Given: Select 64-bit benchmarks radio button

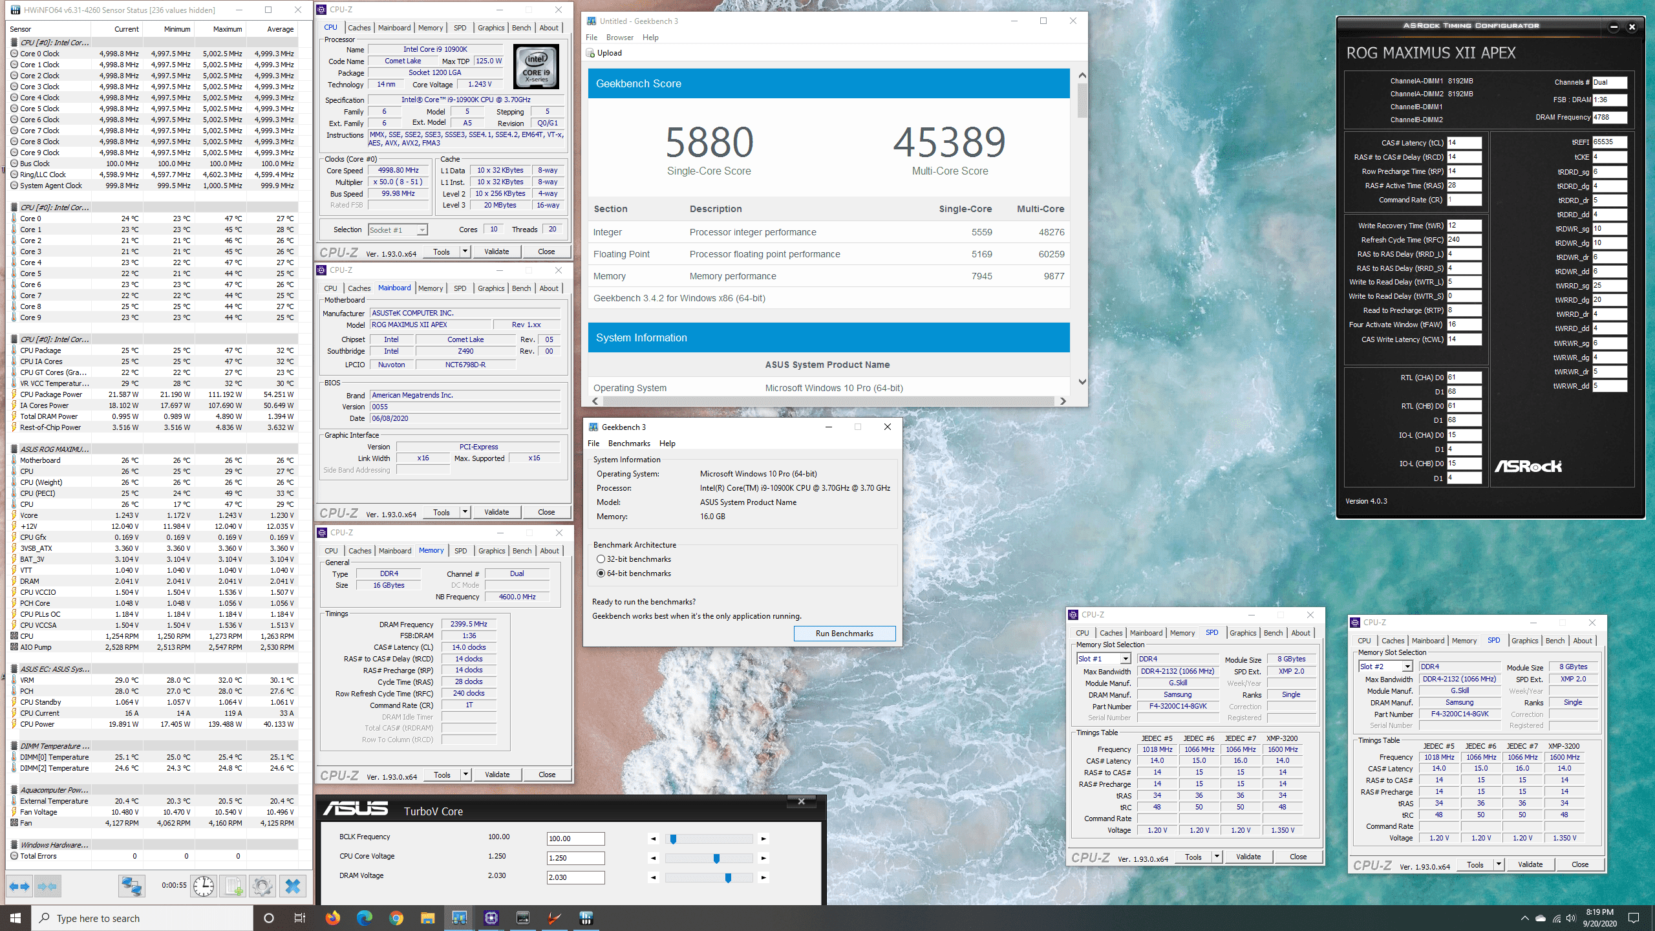Looking at the screenshot, I should tap(601, 573).
